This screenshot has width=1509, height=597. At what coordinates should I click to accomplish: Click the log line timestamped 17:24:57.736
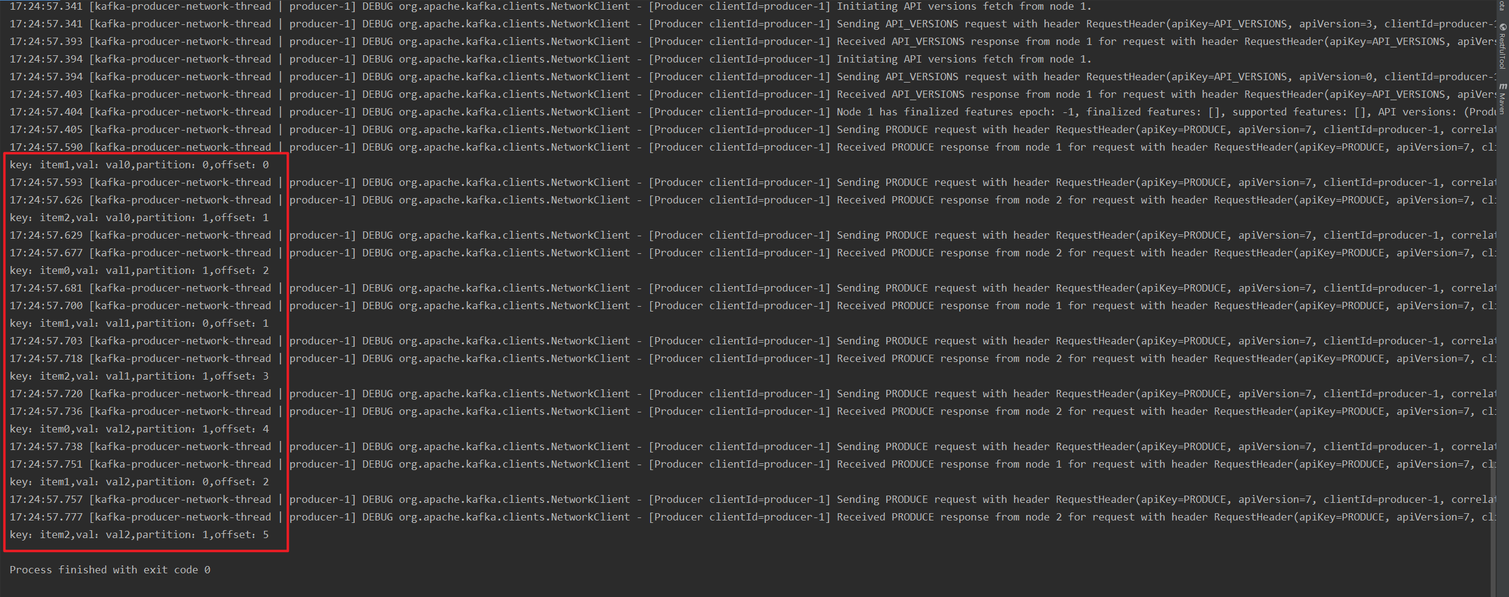pos(752,411)
